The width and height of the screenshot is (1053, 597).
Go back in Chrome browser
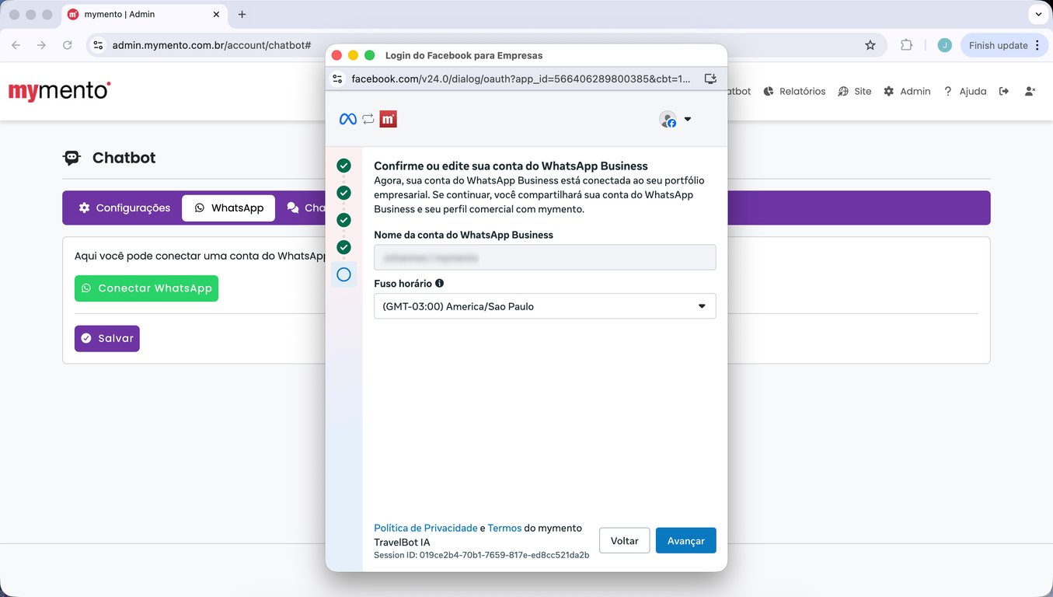coord(16,45)
